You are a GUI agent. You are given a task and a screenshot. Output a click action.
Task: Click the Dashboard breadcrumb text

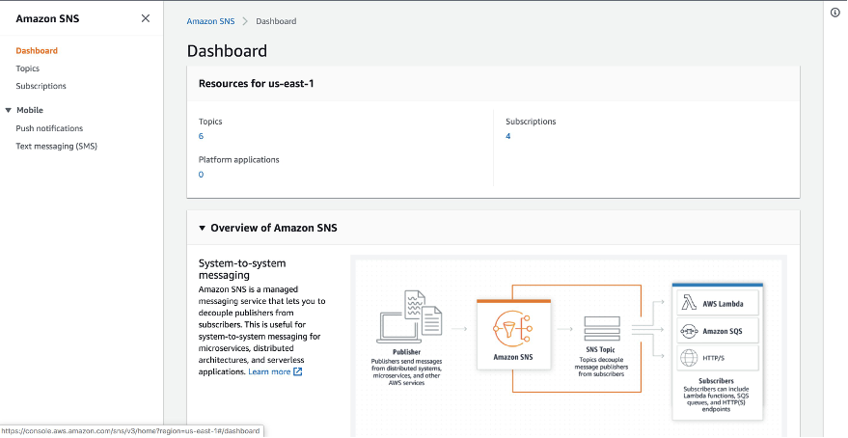tap(276, 21)
